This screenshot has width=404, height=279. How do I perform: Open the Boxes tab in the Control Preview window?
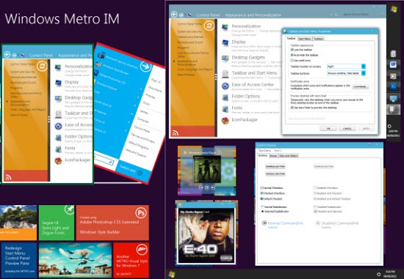273,156
